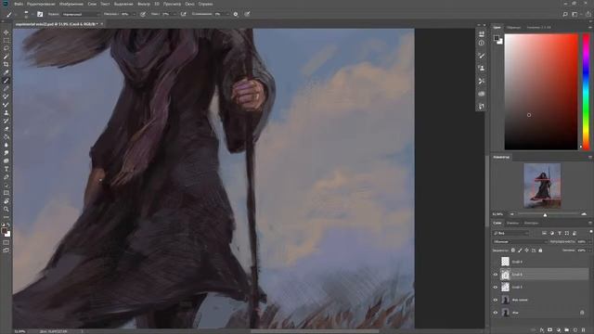Hide the Фон копия layer
The height and width of the screenshot is (334, 594).
[x=496, y=300]
